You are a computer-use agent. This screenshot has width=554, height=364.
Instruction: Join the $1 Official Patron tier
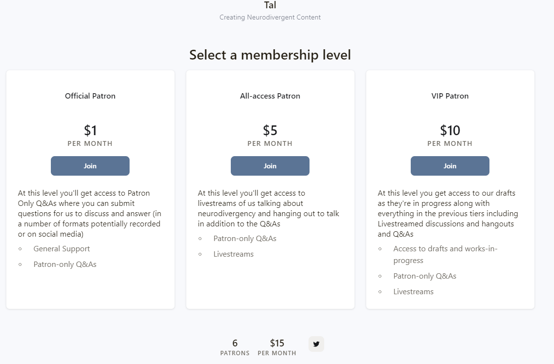(x=90, y=166)
